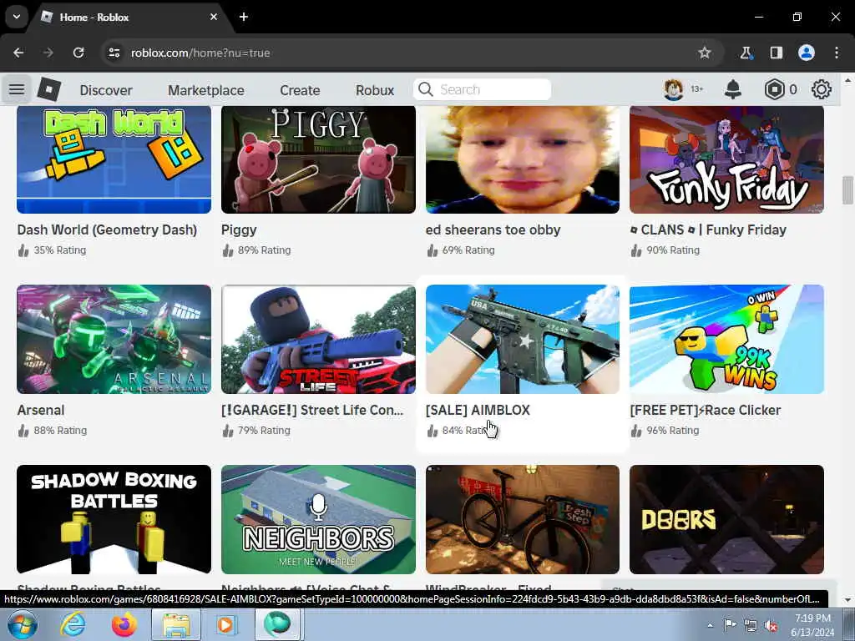Open the Windows Start menu
The width and height of the screenshot is (855, 641).
coord(23,624)
